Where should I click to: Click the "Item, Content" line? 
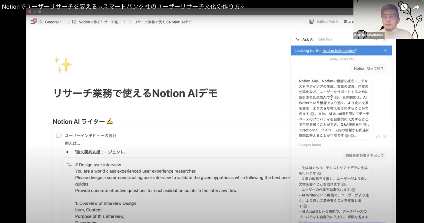88,210
